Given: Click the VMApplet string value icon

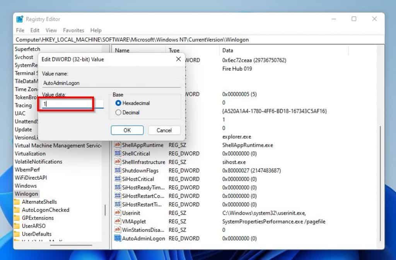Looking at the screenshot, I should pos(118,221).
